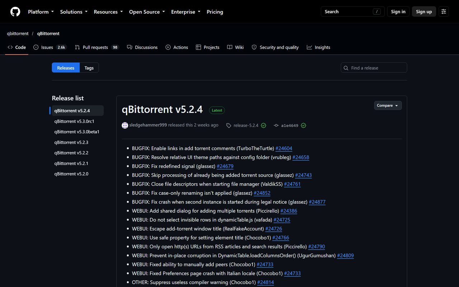Click the Sign in button
459x287 pixels.
pos(398,11)
